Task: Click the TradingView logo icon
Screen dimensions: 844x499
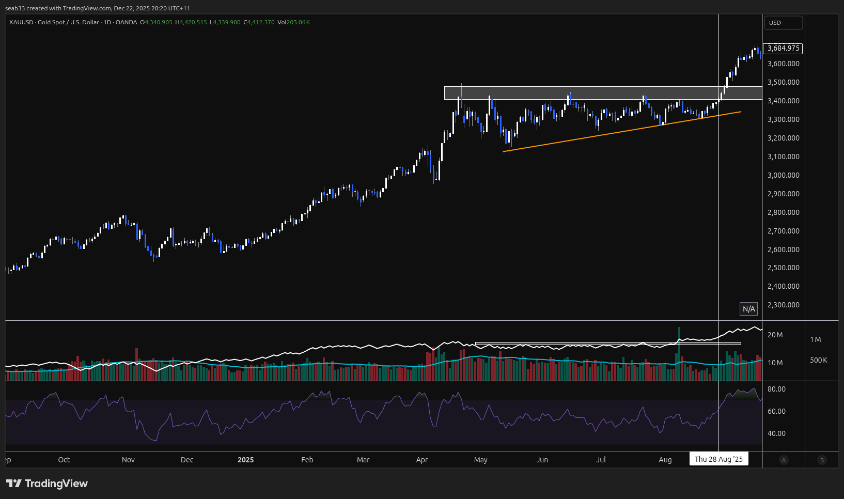Action: coord(14,484)
